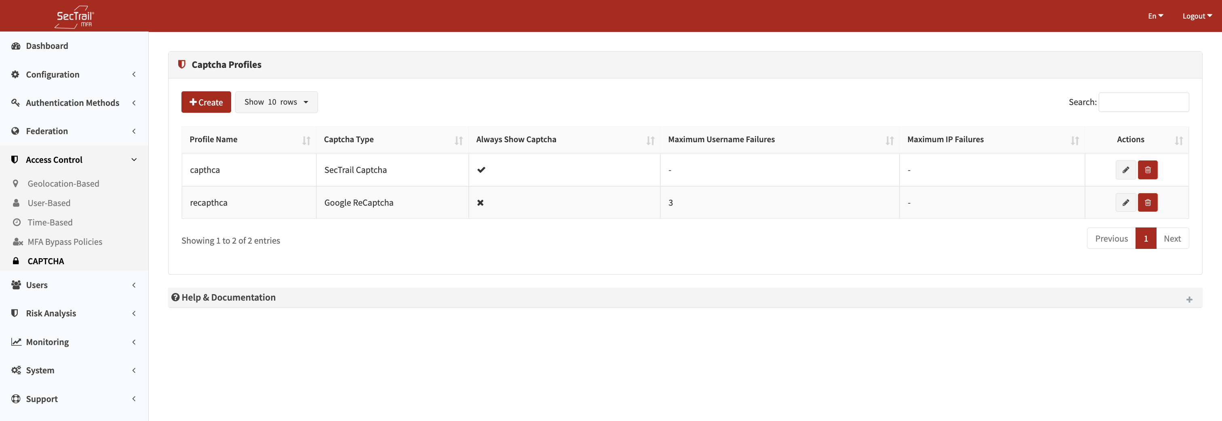Open the Show 10 rows dropdown
This screenshot has height=421, width=1222.
click(x=276, y=102)
